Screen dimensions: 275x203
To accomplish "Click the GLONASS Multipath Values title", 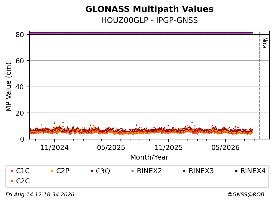I will click(x=150, y=9).
